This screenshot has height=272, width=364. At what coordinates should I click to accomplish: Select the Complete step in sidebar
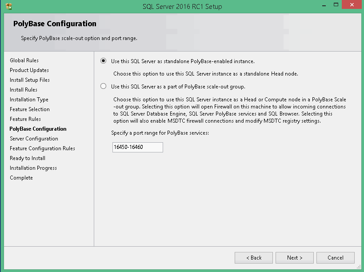(21, 177)
